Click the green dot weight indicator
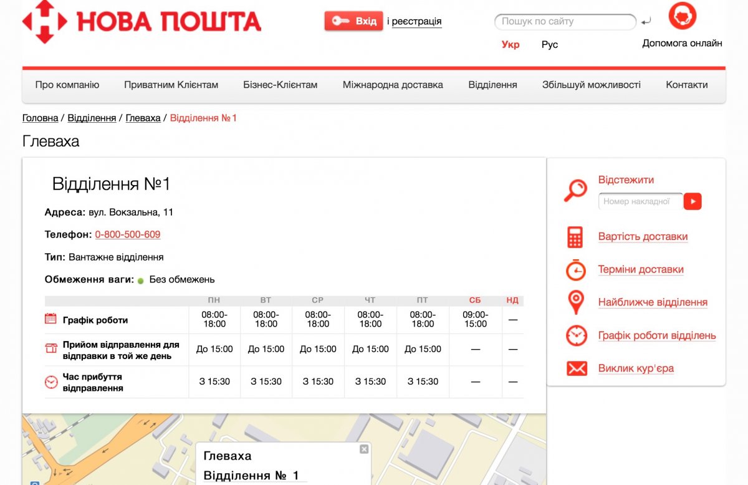Viewport: 748px width, 485px height. (141, 281)
